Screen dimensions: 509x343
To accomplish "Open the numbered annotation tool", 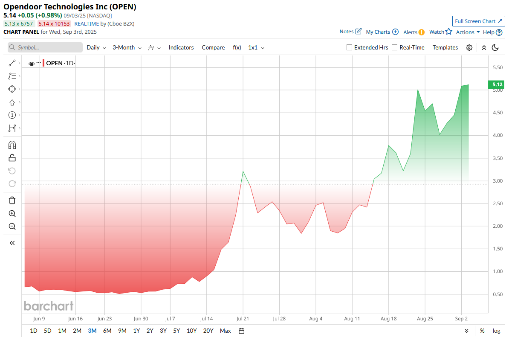I will tap(12, 115).
